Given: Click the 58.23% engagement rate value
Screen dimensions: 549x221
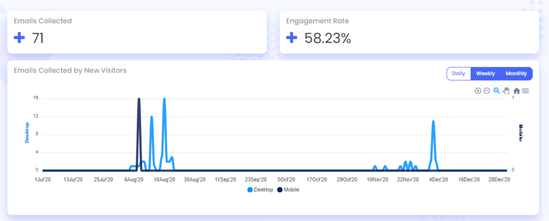Looking at the screenshot, I should [x=328, y=38].
